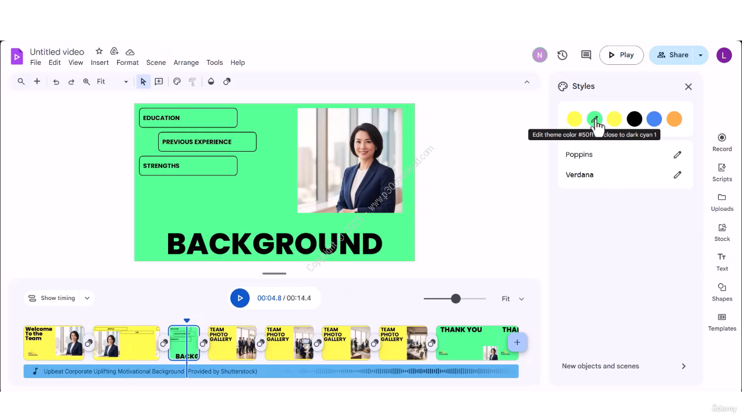742x417 pixels.
Task: Edit the Poppins font with pencil icon
Action: coord(677,155)
